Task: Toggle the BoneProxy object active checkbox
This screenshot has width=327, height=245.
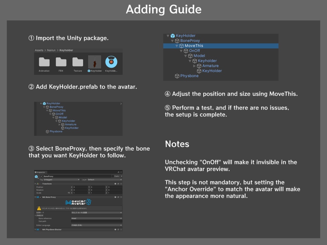Action: tap(41, 176)
